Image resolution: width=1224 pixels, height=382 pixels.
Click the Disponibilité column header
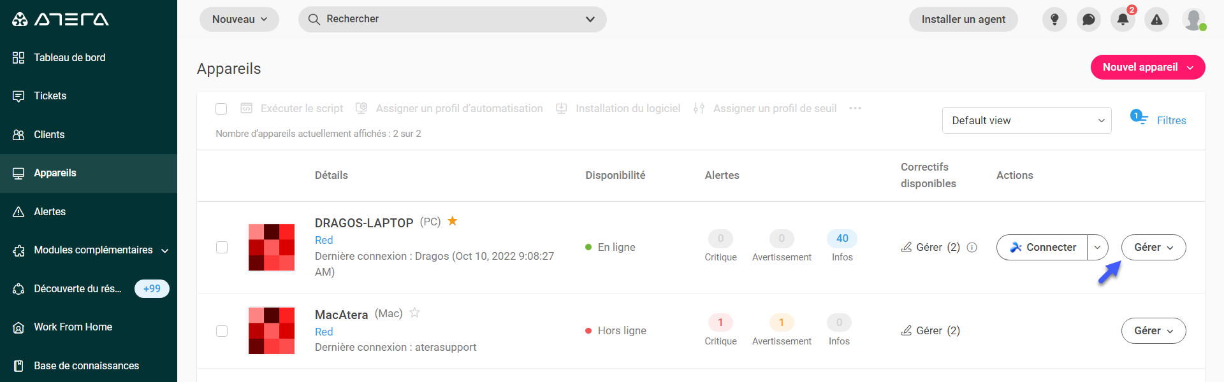click(x=615, y=175)
